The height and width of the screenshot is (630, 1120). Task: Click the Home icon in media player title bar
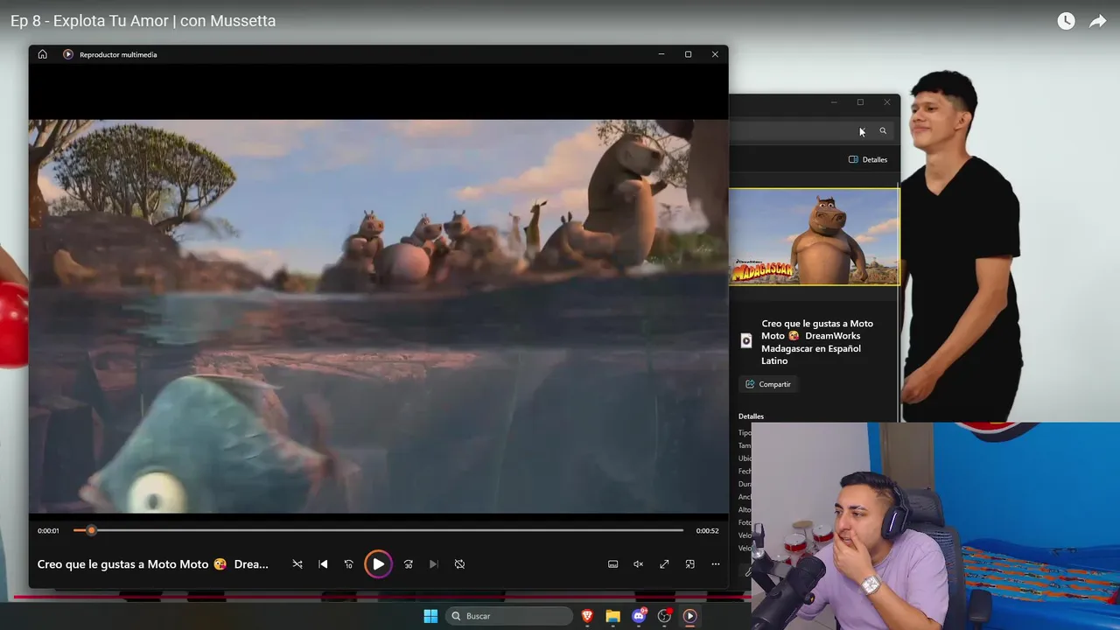pyautogui.click(x=42, y=54)
